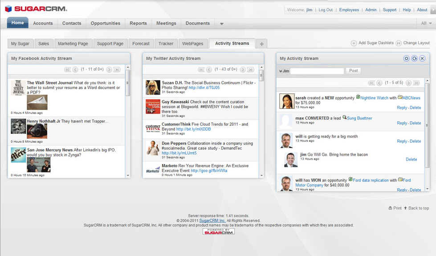Open the Employees link
436x256 pixels.
[x=349, y=10]
